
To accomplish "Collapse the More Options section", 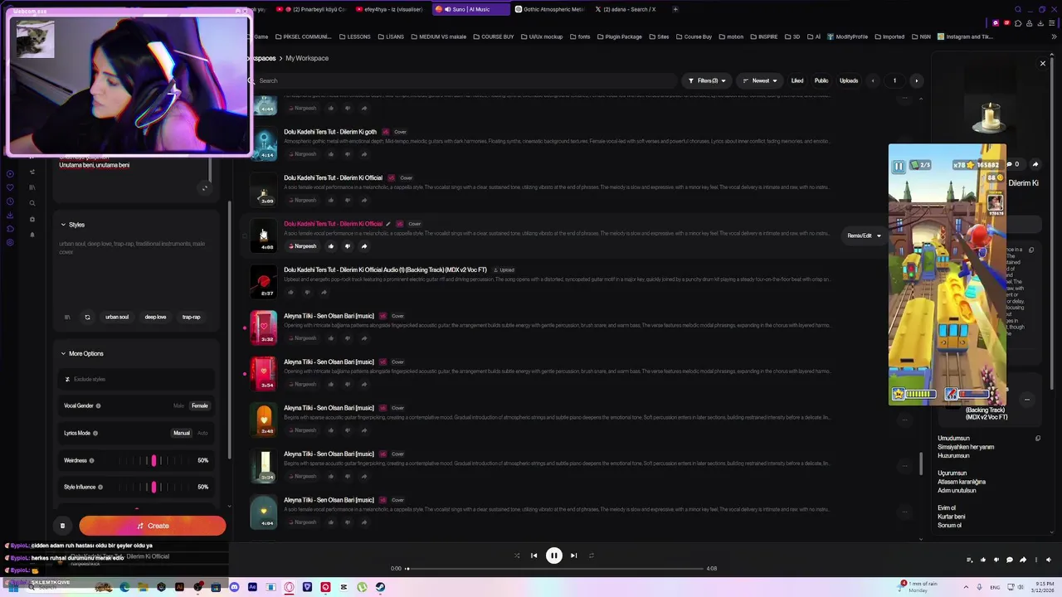I will click(82, 353).
